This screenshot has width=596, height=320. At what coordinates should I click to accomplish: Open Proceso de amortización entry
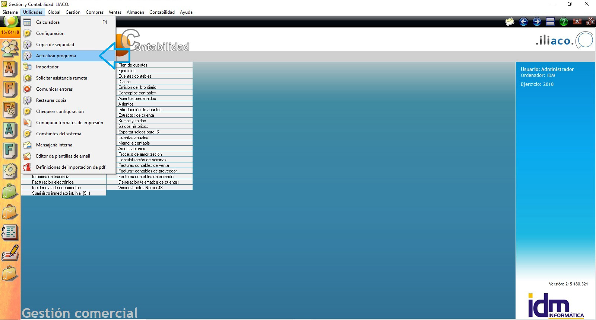click(x=154, y=154)
